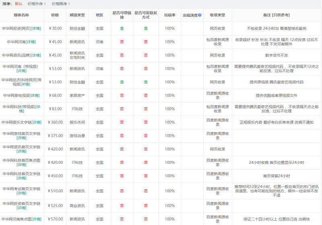Click the 媒体名称 column header
The width and height of the screenshot is (322, 225).
[x=21, y=15]
